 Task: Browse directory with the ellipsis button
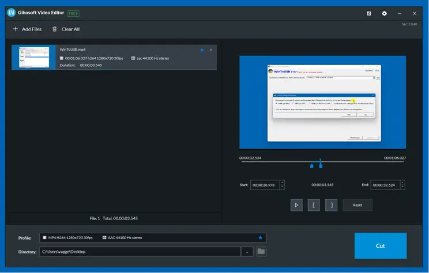247,252
